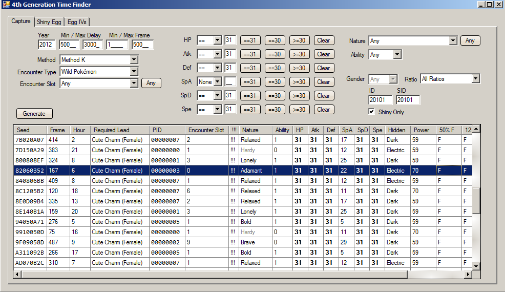Select the row with seed 9F09058D
The height and width of the screenshot is (292, 505).
[x=243, y=242]
